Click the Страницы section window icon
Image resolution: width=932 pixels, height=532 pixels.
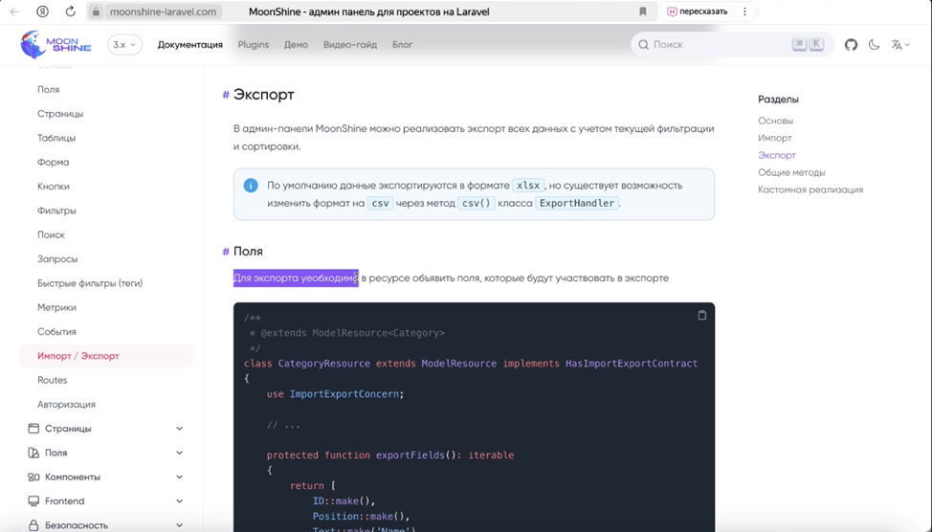click(33, 429)
